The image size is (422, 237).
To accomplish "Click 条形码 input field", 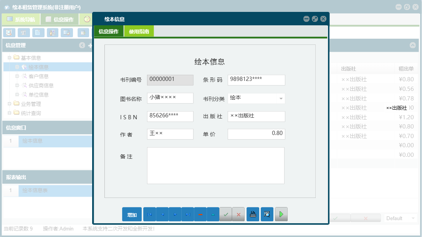I will pos(256,80).
